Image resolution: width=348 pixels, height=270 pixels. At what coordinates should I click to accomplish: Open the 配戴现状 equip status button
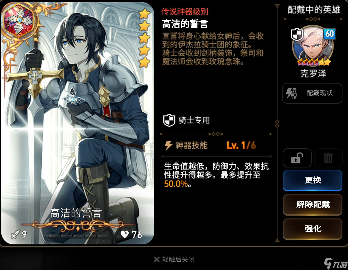[312, 93]
